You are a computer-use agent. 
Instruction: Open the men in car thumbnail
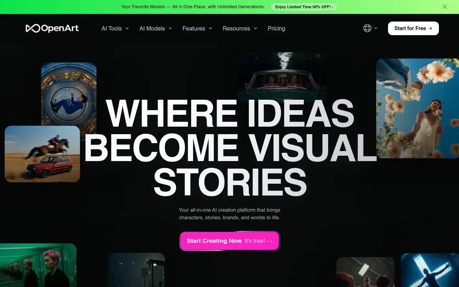pos(282,77)
